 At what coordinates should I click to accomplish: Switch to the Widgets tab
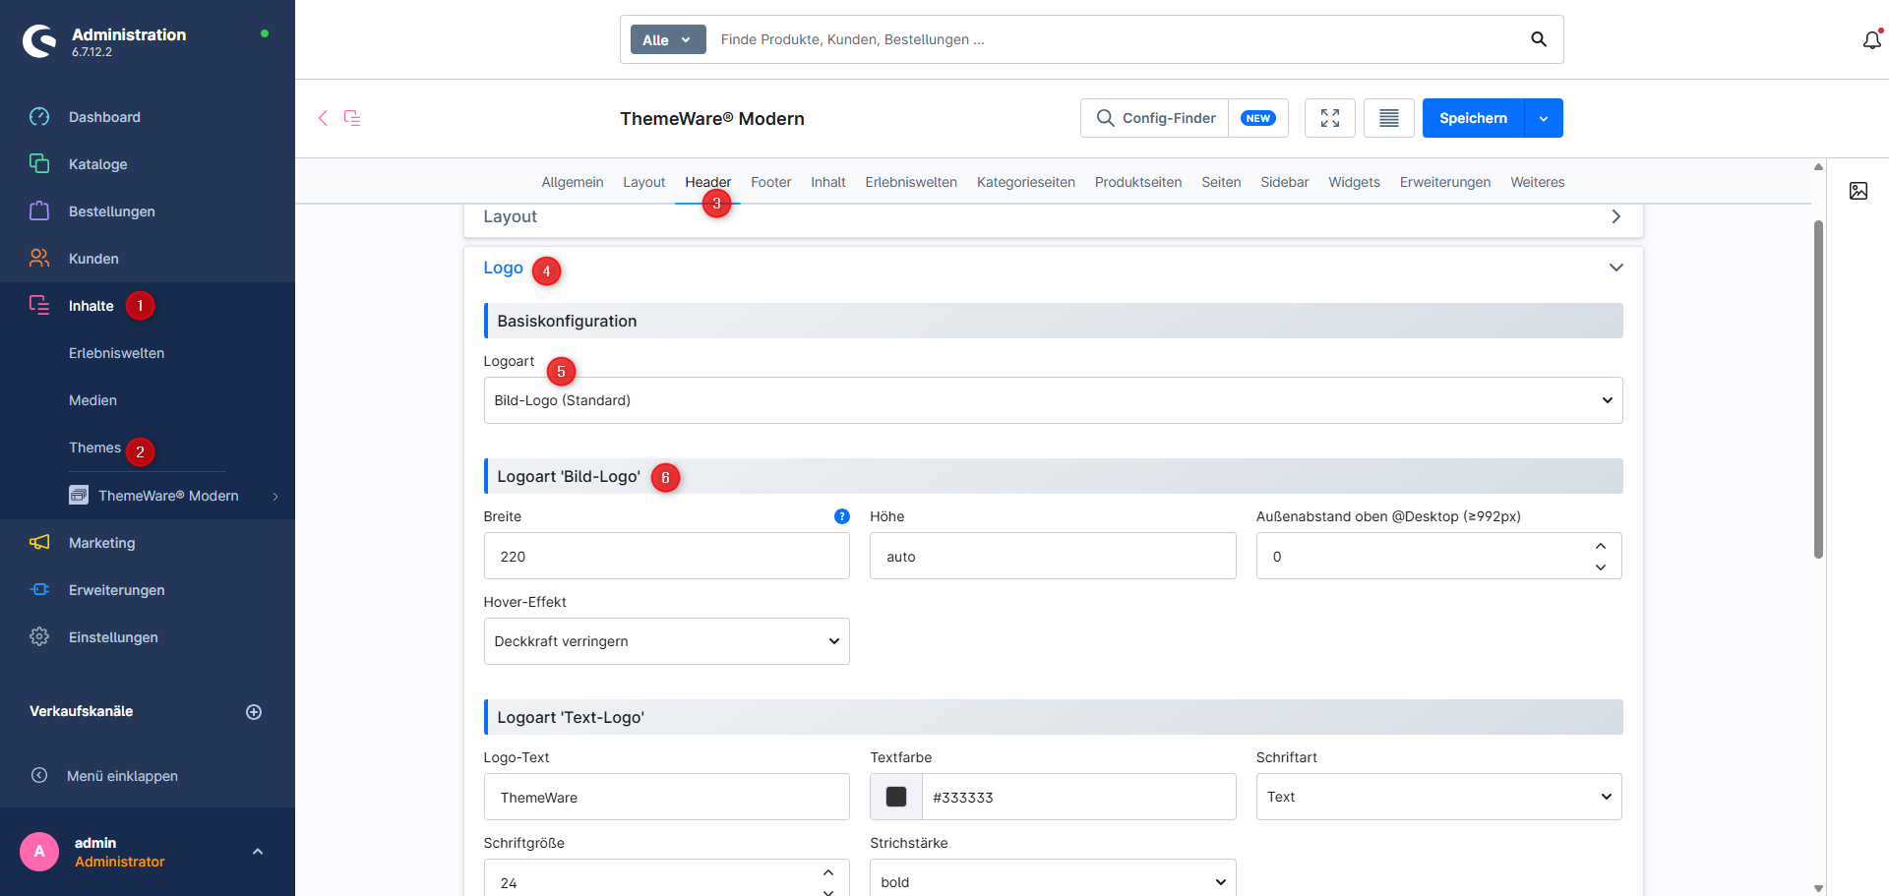[1355, 182]
